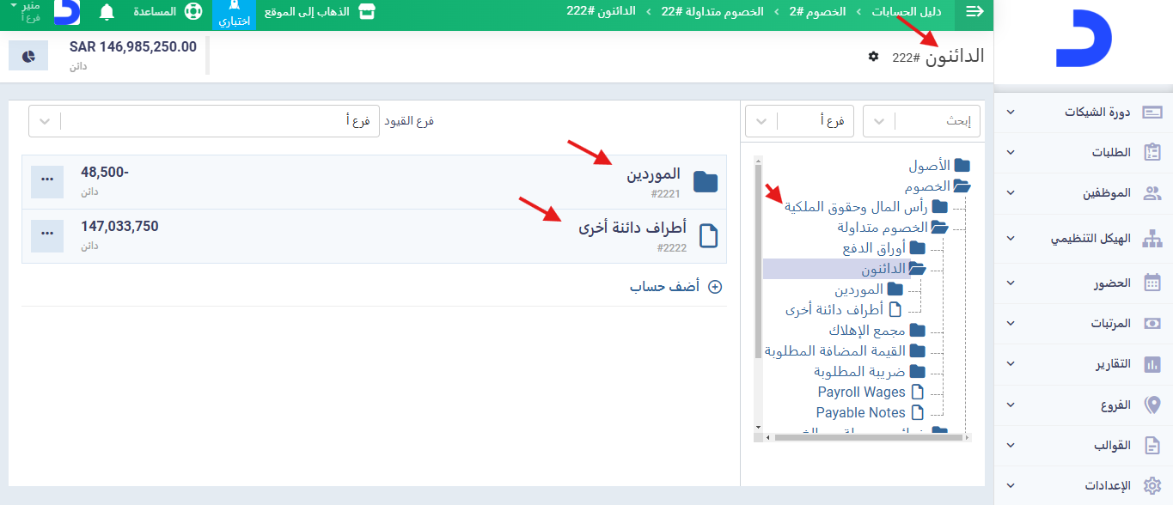Select الخصوم in accounts tree
The image size is (1173, 505).
pos(926,186)
